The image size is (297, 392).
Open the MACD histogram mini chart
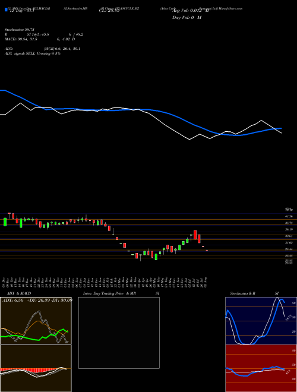(36, 368)
